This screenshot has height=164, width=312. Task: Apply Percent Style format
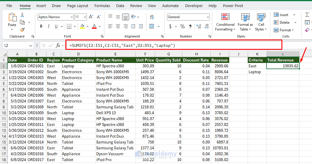pyautogui.click(x=183, y=26)
